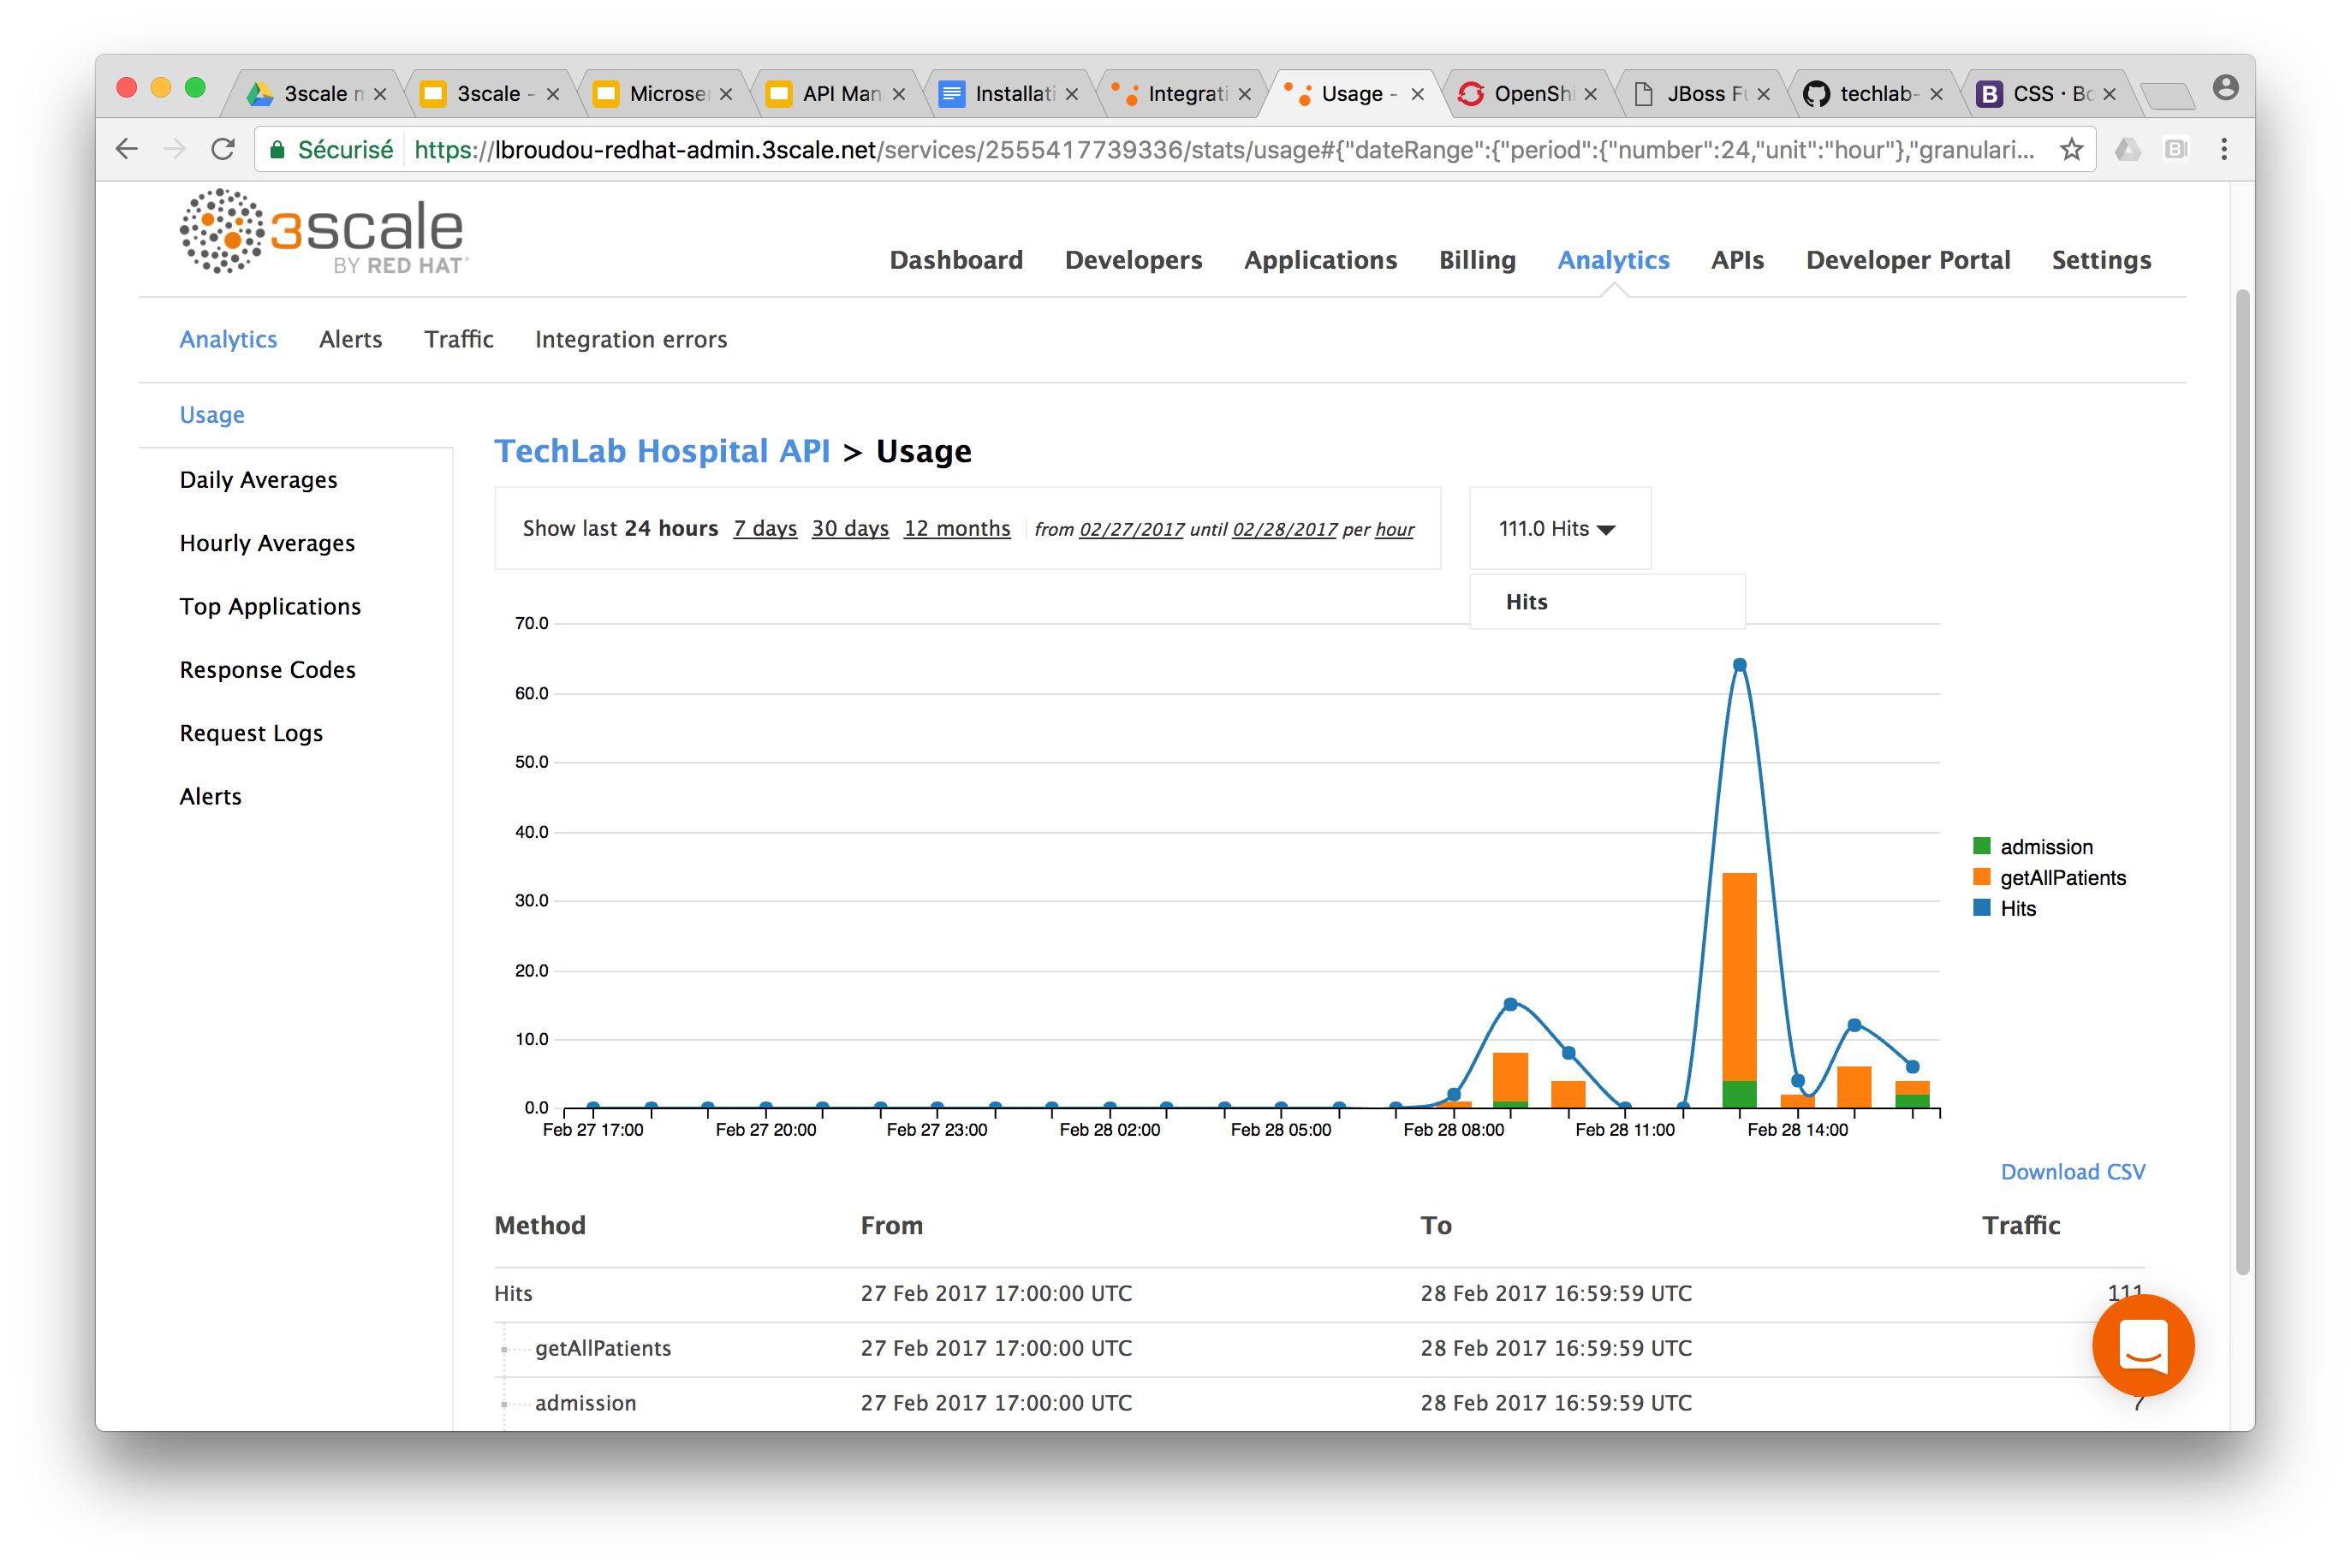The width and height of the screenshot is (2351, 1568).
Task: Expand the getAllPatients method row
Action: tap(504, 1347)
